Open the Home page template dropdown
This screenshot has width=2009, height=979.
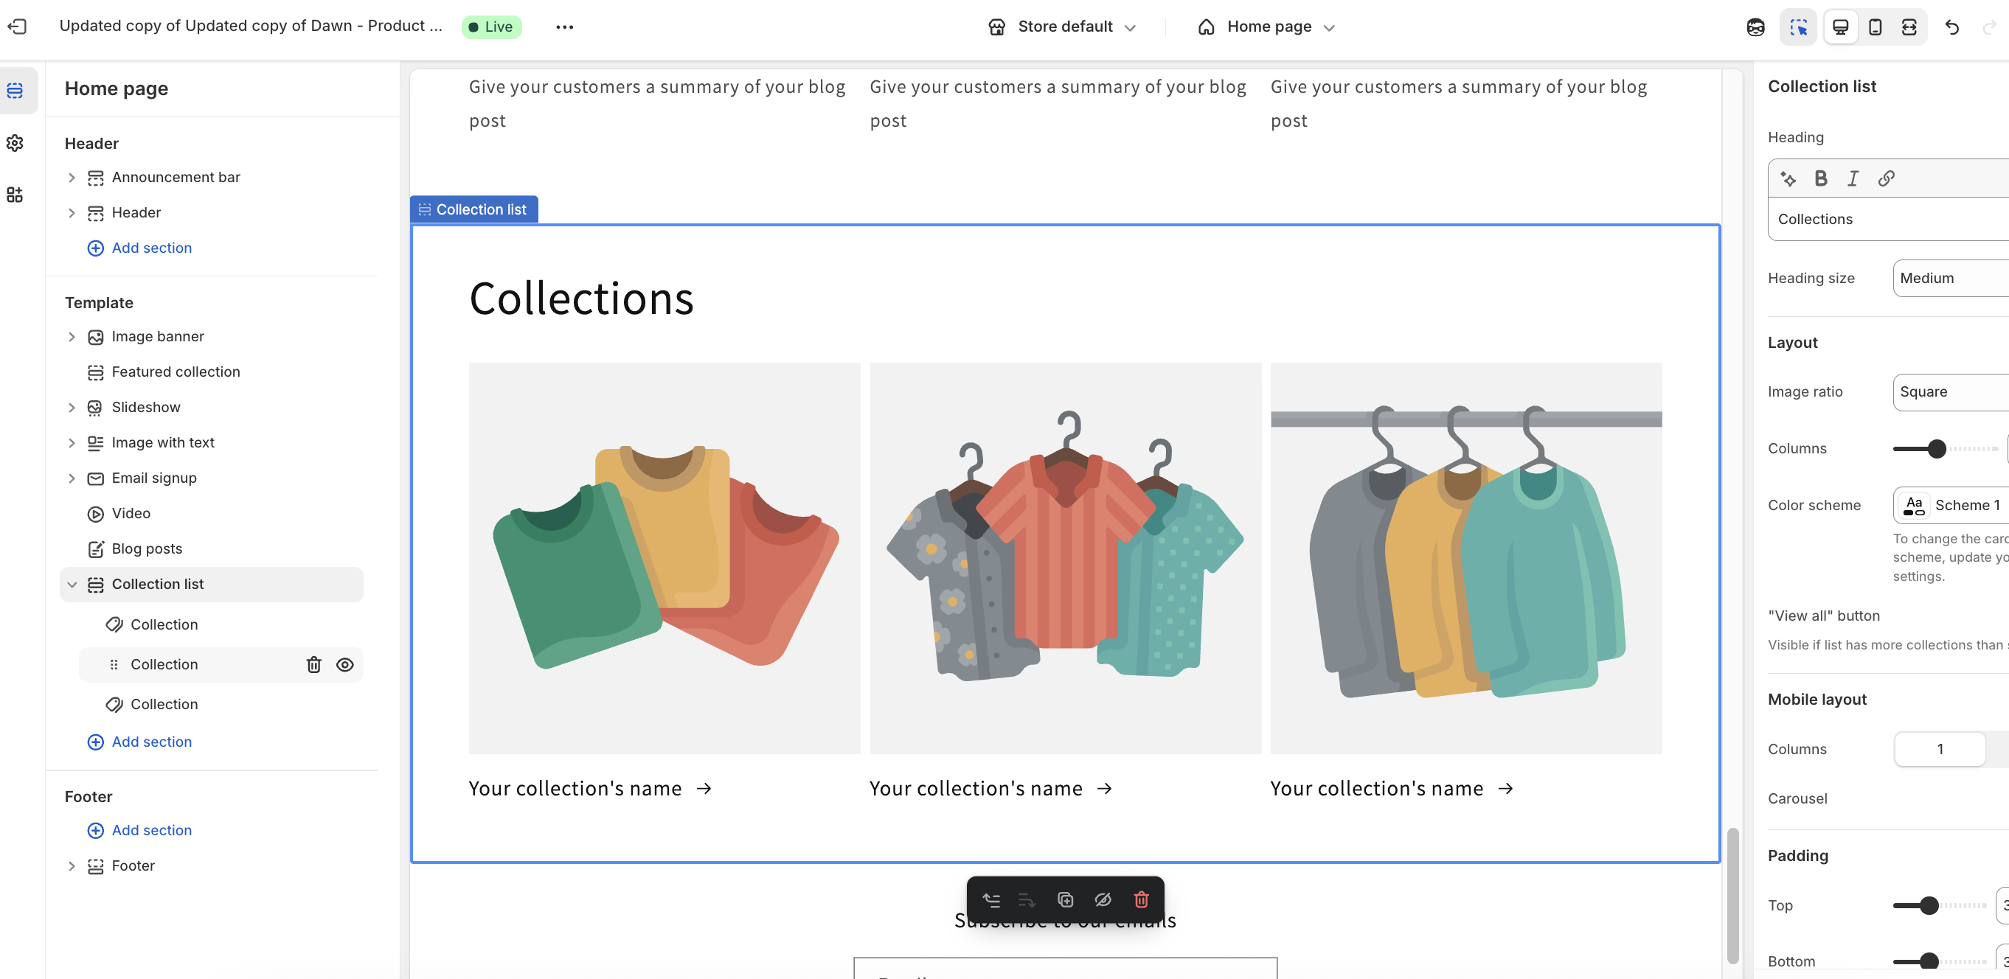(x=1267, y=27)
